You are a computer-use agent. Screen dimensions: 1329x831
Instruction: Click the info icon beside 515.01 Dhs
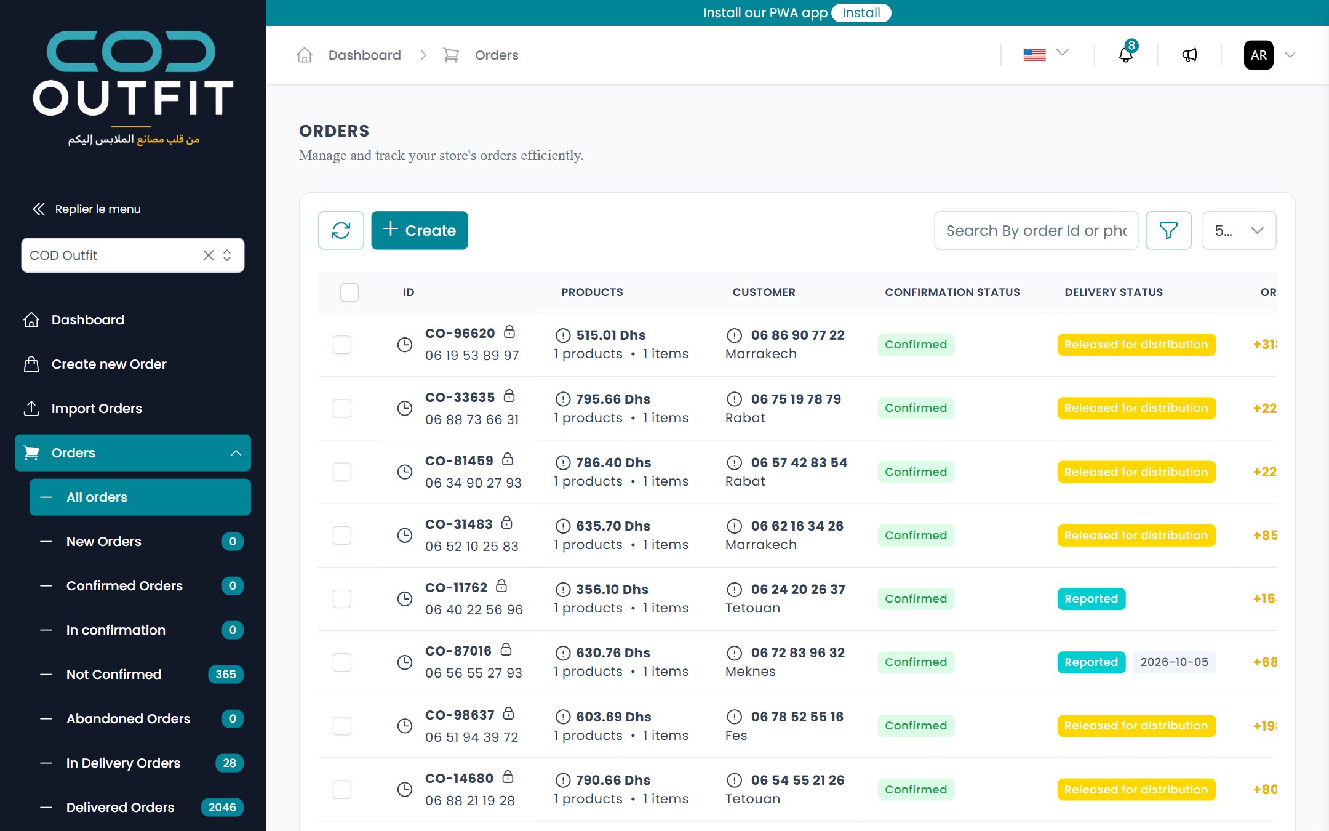[x=563, y=335]
